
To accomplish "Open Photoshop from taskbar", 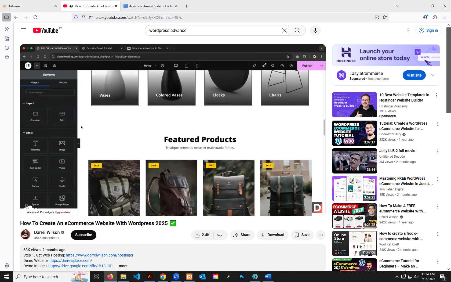I will click(242, 277).
